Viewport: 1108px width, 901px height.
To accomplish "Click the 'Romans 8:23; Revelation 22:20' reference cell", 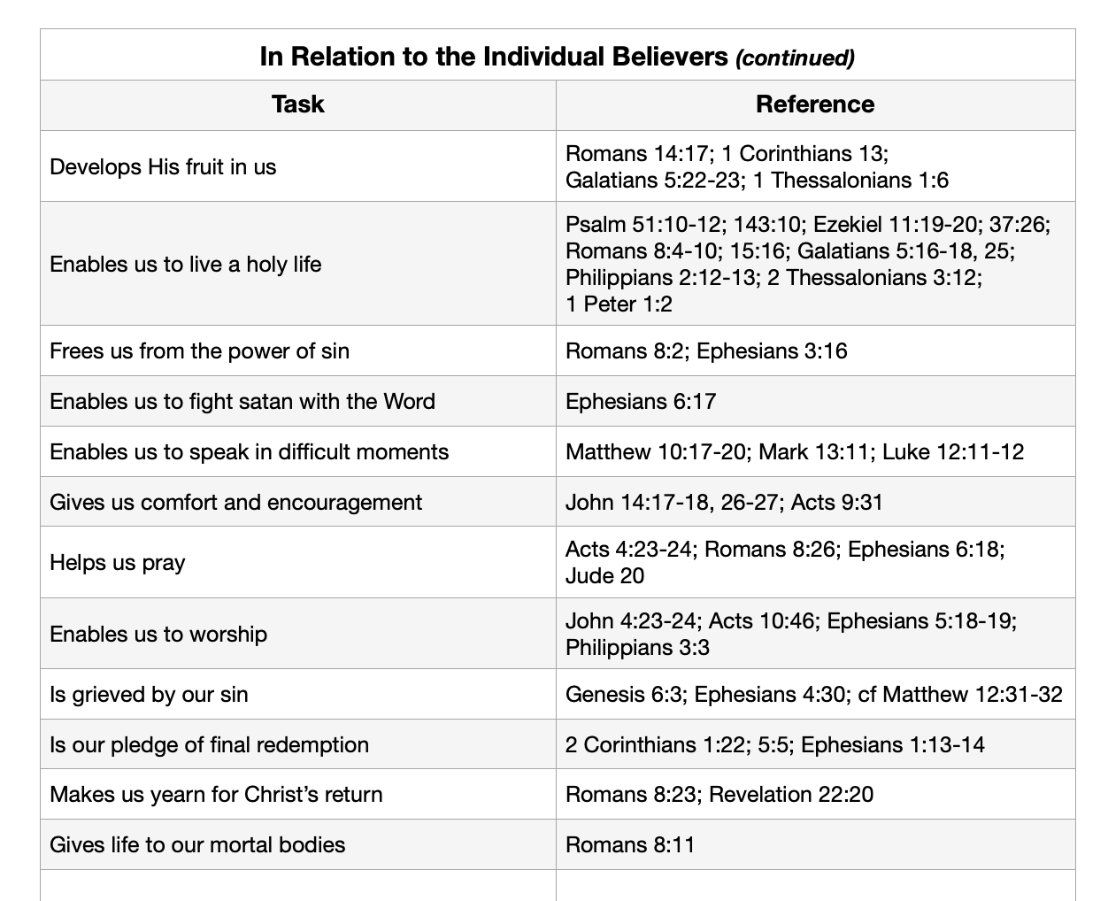I will 719,795.
